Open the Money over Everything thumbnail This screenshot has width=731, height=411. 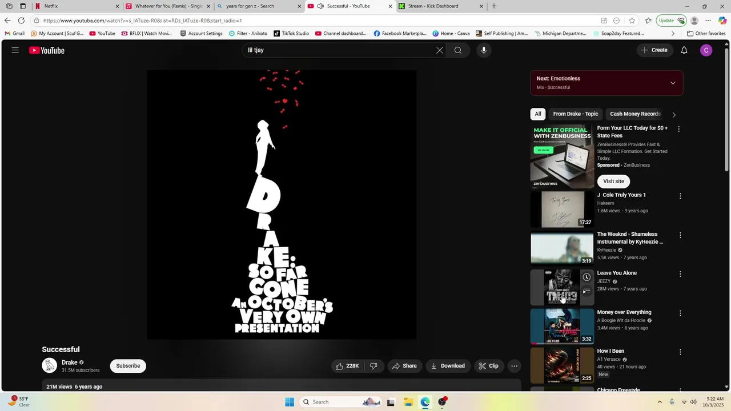(562, 327)
